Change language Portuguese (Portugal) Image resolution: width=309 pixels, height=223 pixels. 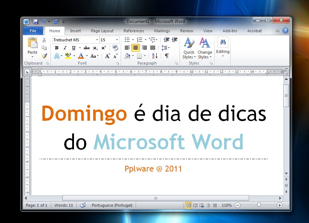[112, 205]
